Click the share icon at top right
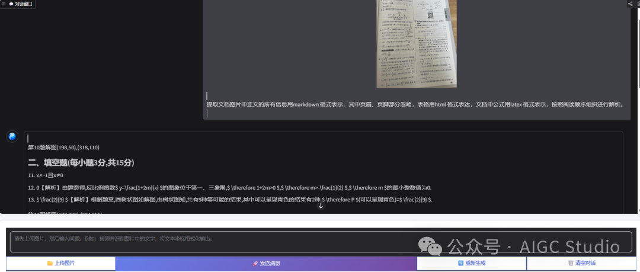 pyautogui.click(x=630, y=4)
